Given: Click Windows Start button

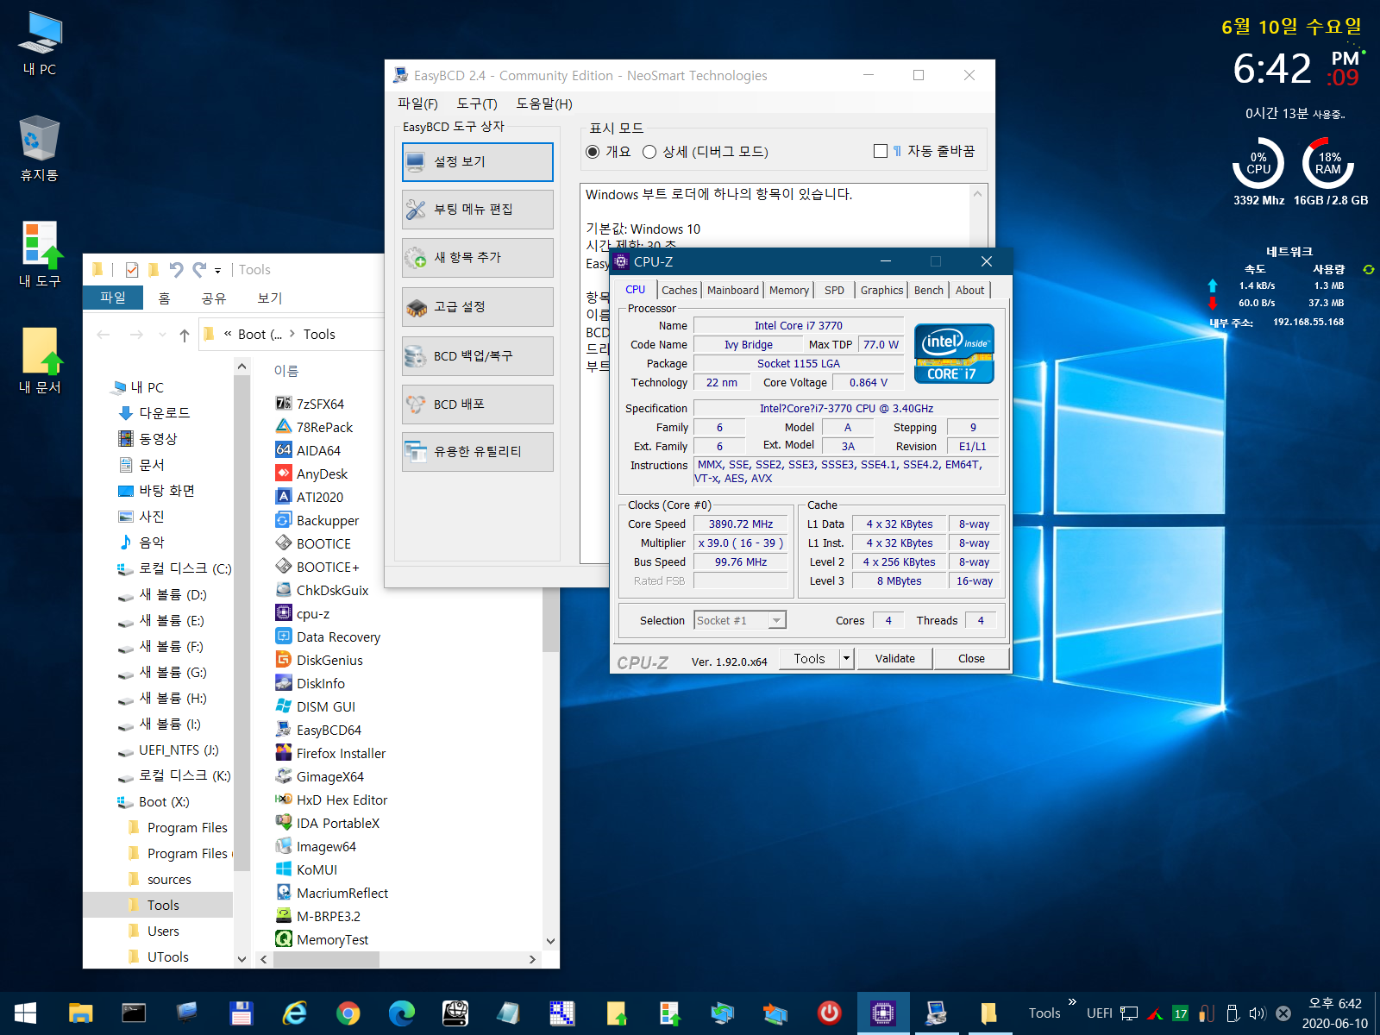Looking at the screenshot, I should [25, 1013].
